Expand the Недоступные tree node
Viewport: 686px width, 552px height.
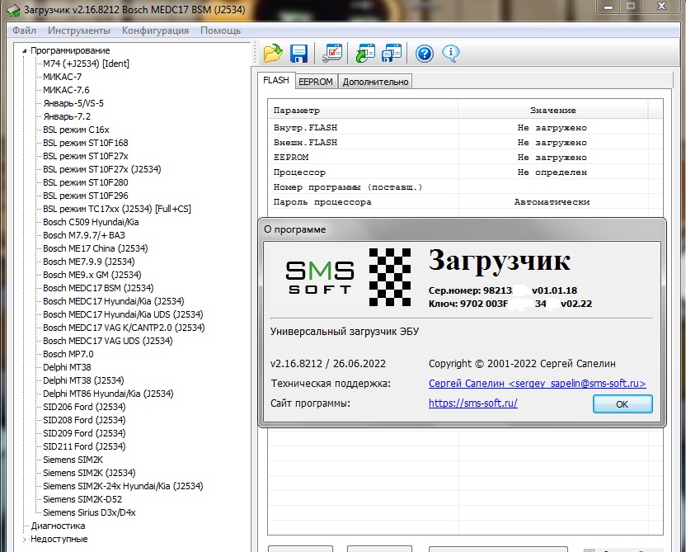(x=25, y=539)
